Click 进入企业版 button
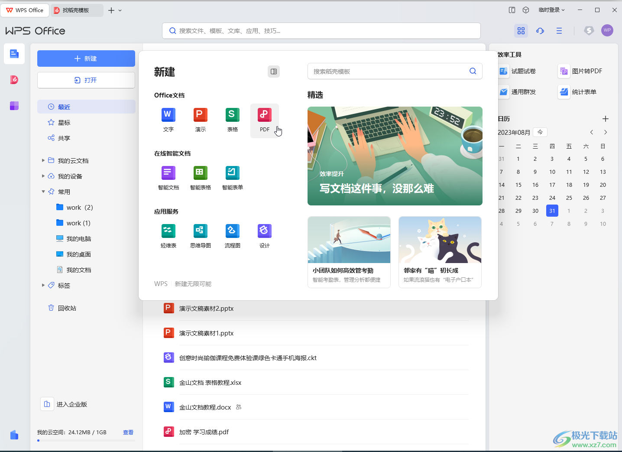The width and height of the screenshot is (622, 452). coord(65,404)
